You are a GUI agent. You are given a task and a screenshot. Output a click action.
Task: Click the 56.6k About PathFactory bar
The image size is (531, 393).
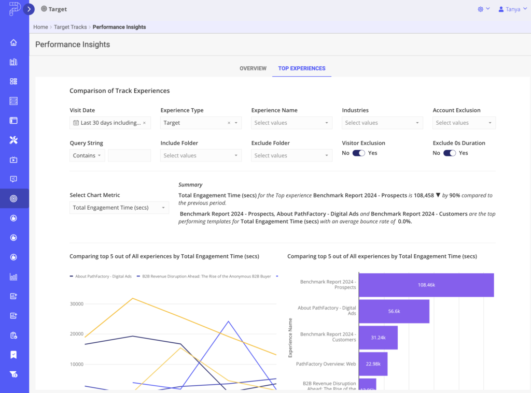tap(394, 311)
